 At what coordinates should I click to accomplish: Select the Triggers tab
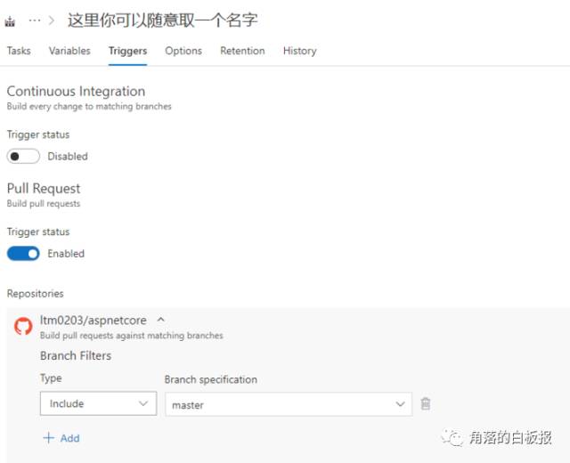pyautogui.click(x=127, y=51)
